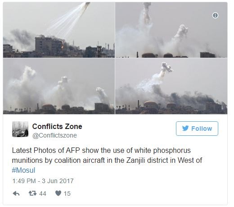Click the retweet arrows icon
Screen dimensions: 234x207
(32, 193)
